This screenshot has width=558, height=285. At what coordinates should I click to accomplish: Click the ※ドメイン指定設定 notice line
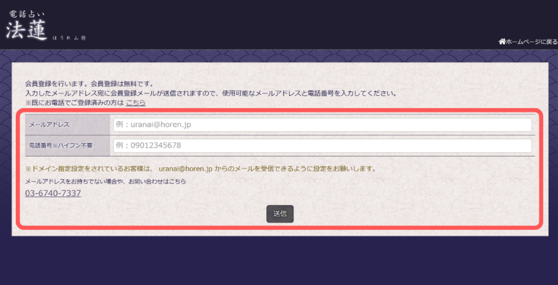click(x=90, y=169)
